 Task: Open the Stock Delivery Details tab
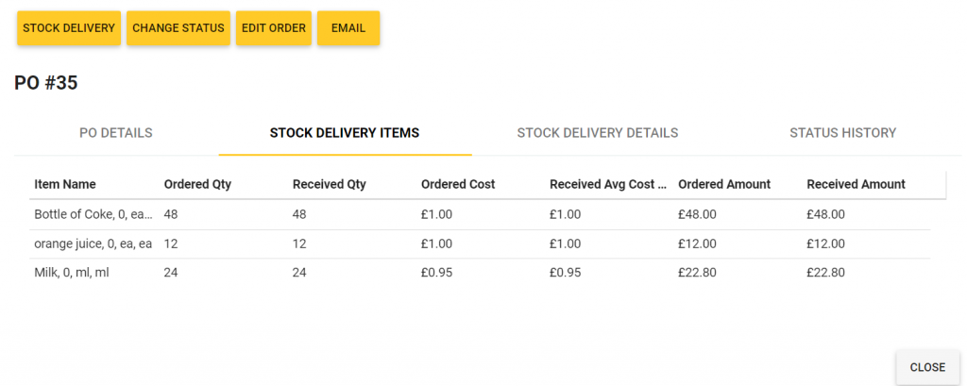coord(598,133)
